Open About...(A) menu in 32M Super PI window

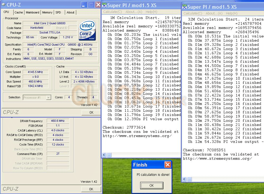214,13
